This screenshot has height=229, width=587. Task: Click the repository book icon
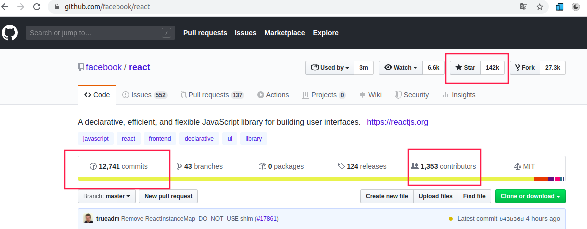[81, 67]
